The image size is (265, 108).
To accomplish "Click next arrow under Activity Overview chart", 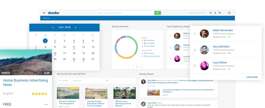I will click(142, 67).
